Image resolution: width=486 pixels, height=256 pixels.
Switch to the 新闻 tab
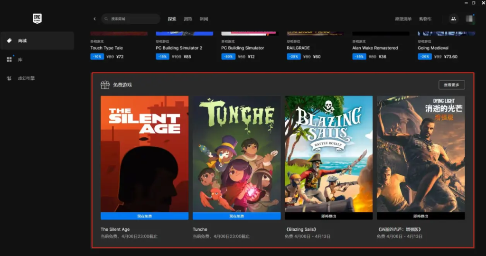(x=204, y=19)
